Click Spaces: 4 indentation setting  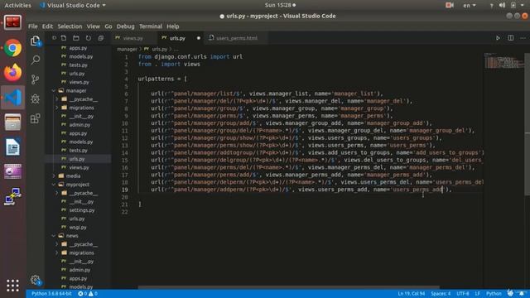click(441, 294)
